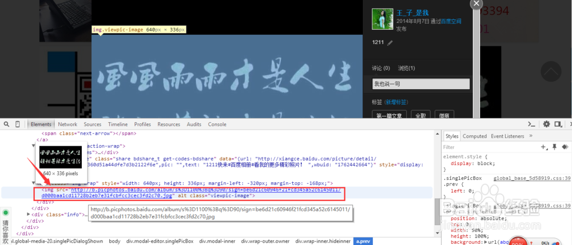572x245 pixels.
Task: Open the Resources tab
Action: pyautogui.click(x=169, y=124)
